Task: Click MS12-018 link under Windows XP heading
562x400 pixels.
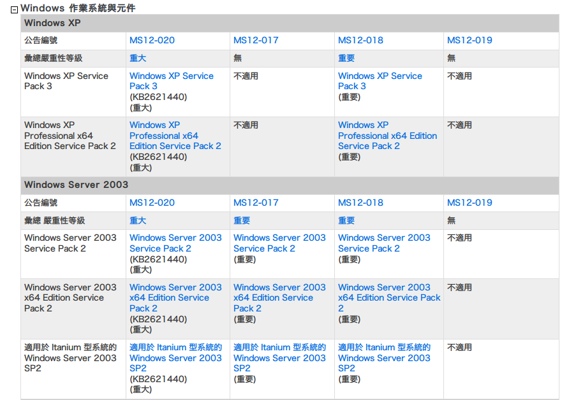Action: click(360, 40)
